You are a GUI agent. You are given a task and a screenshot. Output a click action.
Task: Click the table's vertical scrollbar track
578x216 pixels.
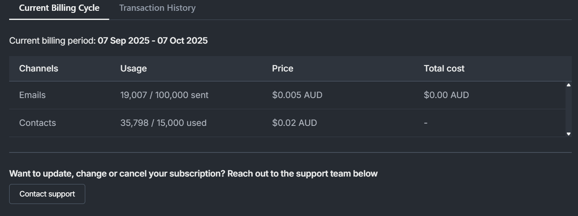point(568,110)
